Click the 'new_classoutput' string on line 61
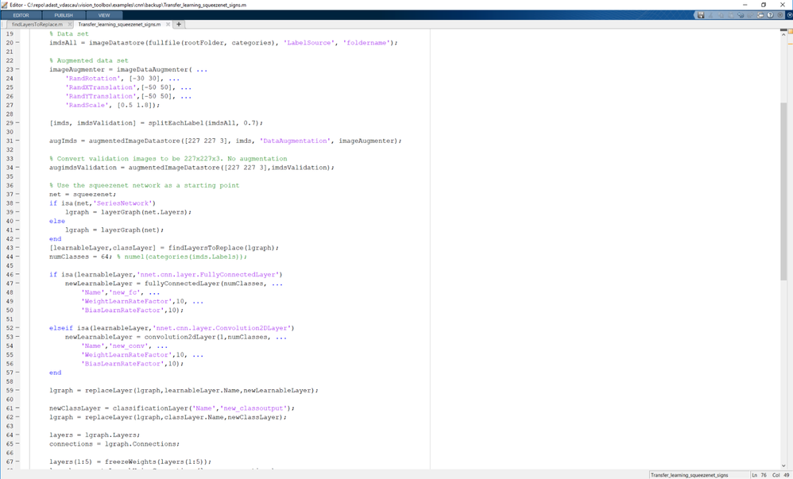The width and height of the screenshot is (793, 479). click(x=255, y=408)
